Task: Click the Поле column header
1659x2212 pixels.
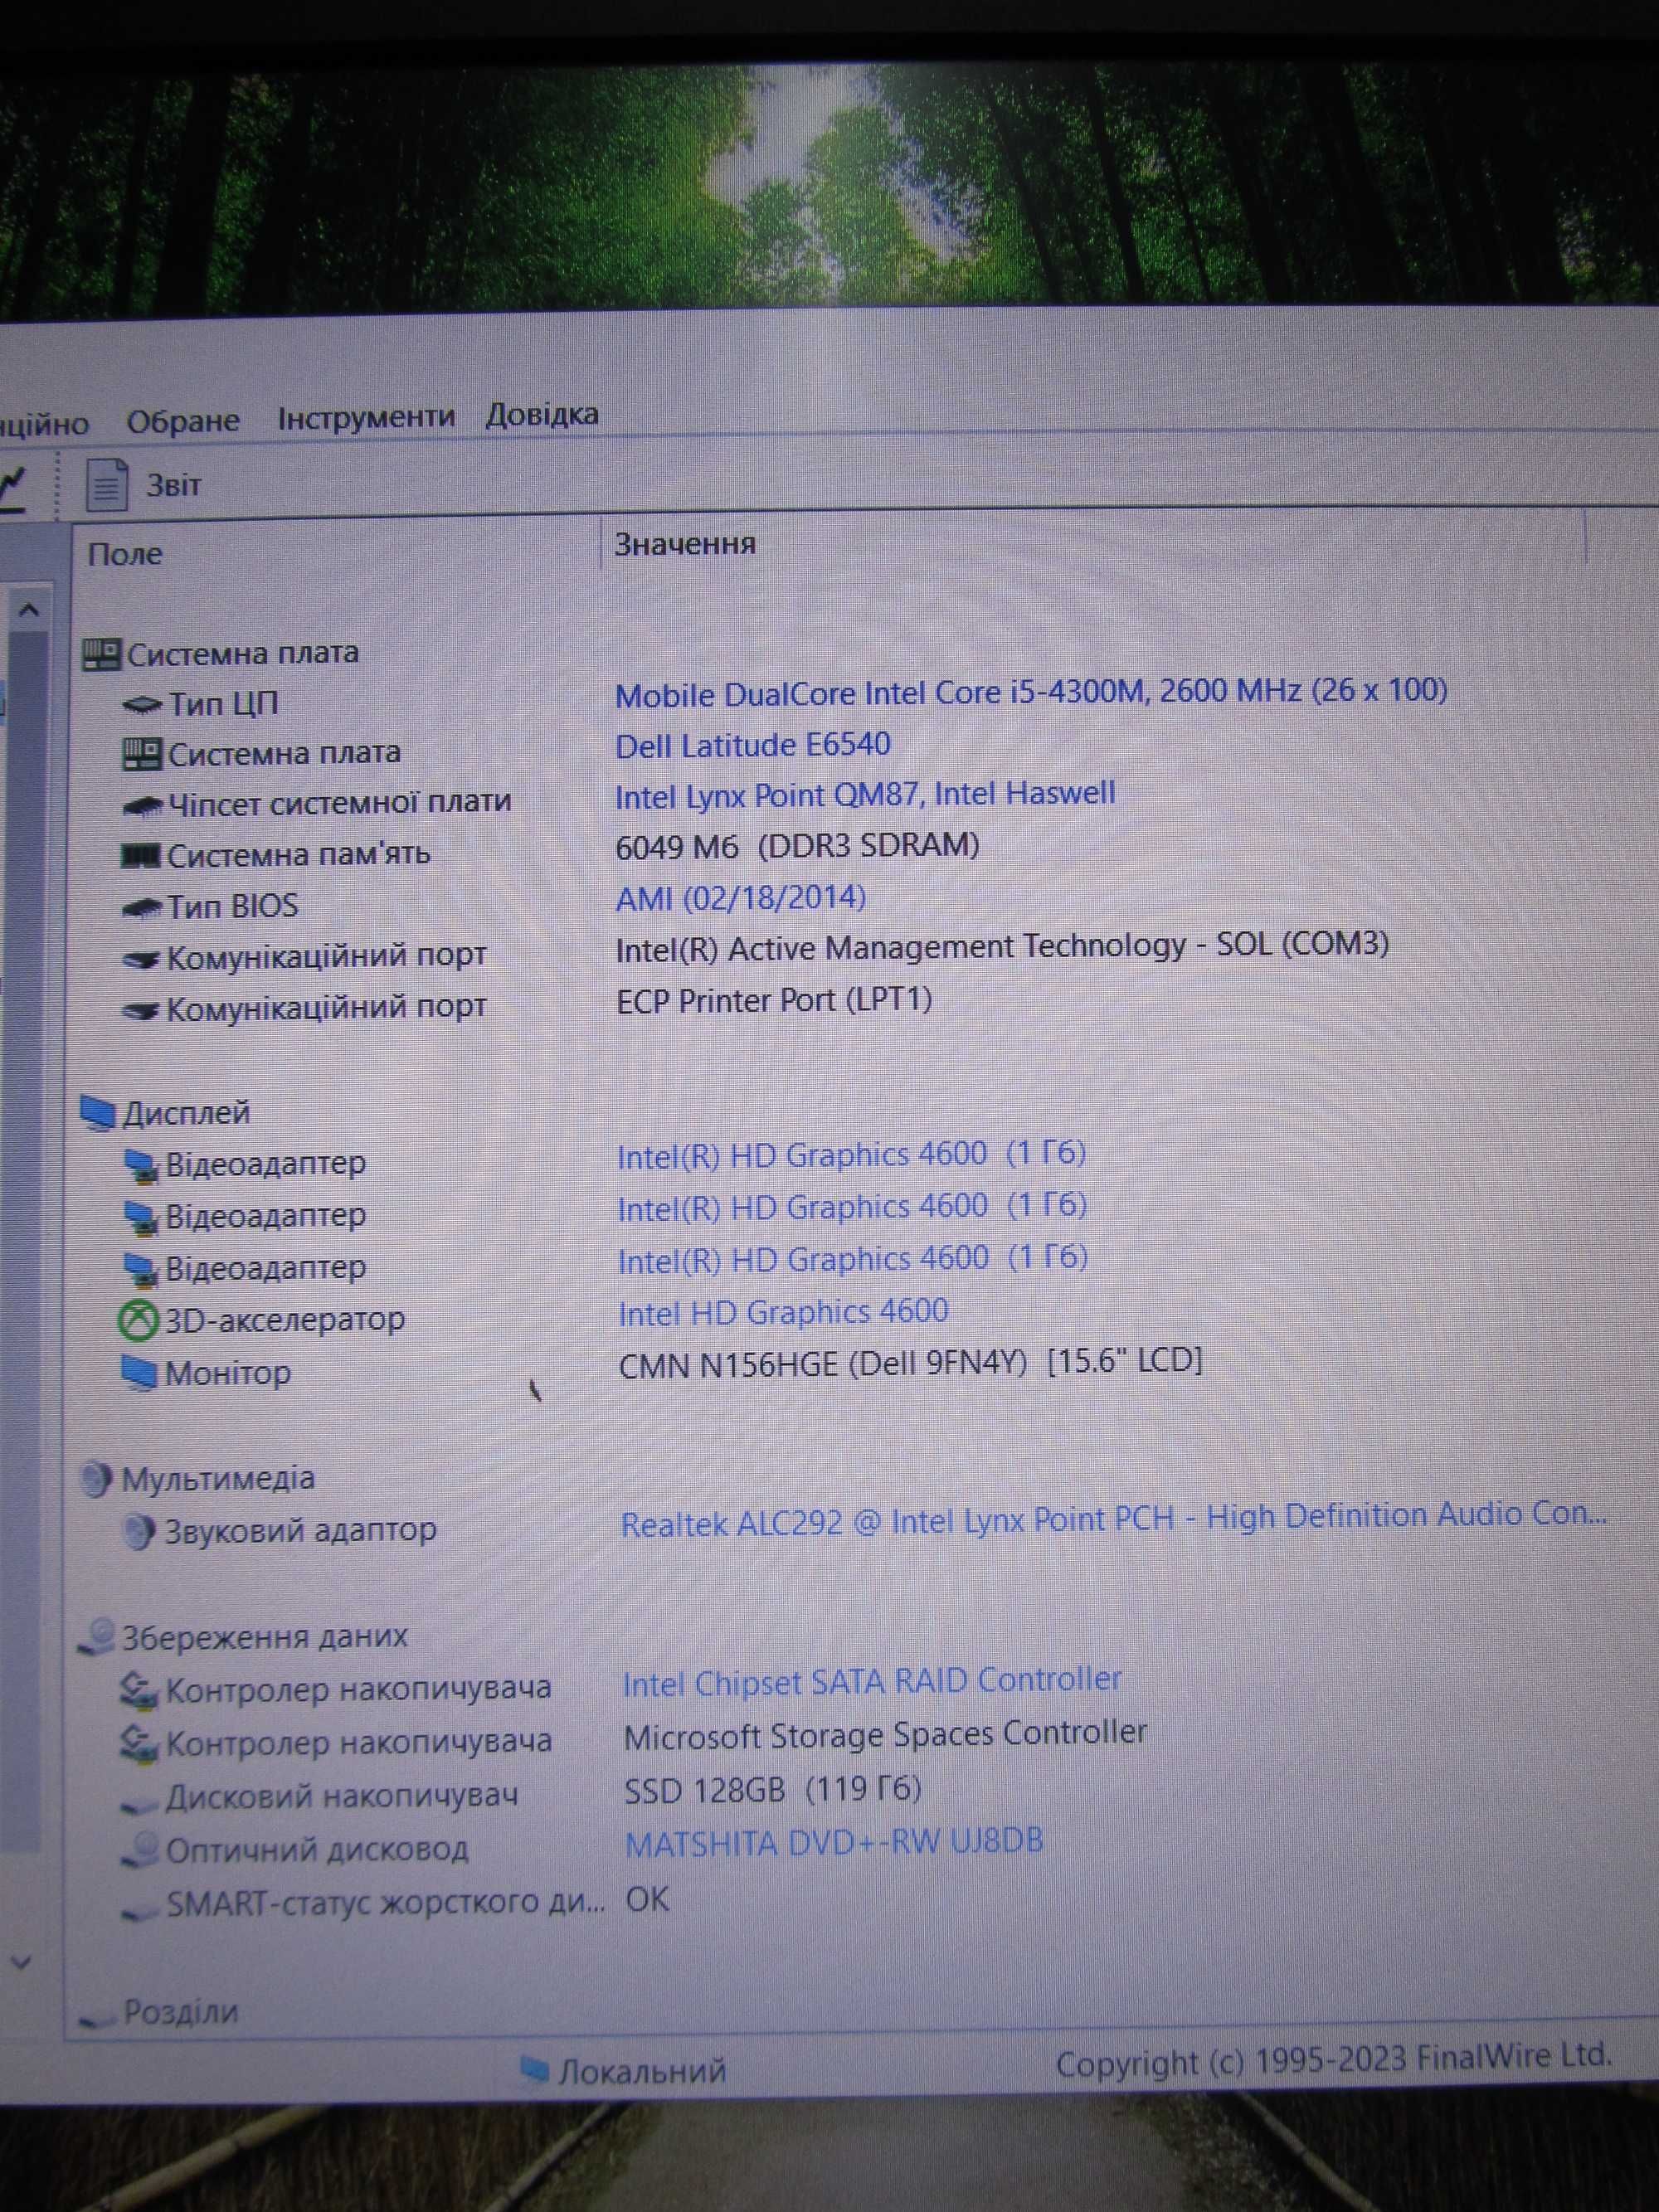Action: click(125, 554)
